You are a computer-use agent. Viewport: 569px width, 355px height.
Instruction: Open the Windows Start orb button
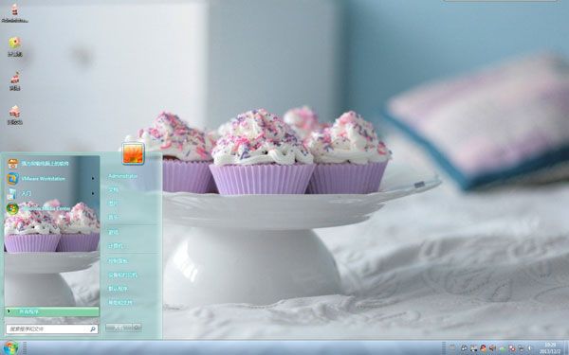[10, 347]
